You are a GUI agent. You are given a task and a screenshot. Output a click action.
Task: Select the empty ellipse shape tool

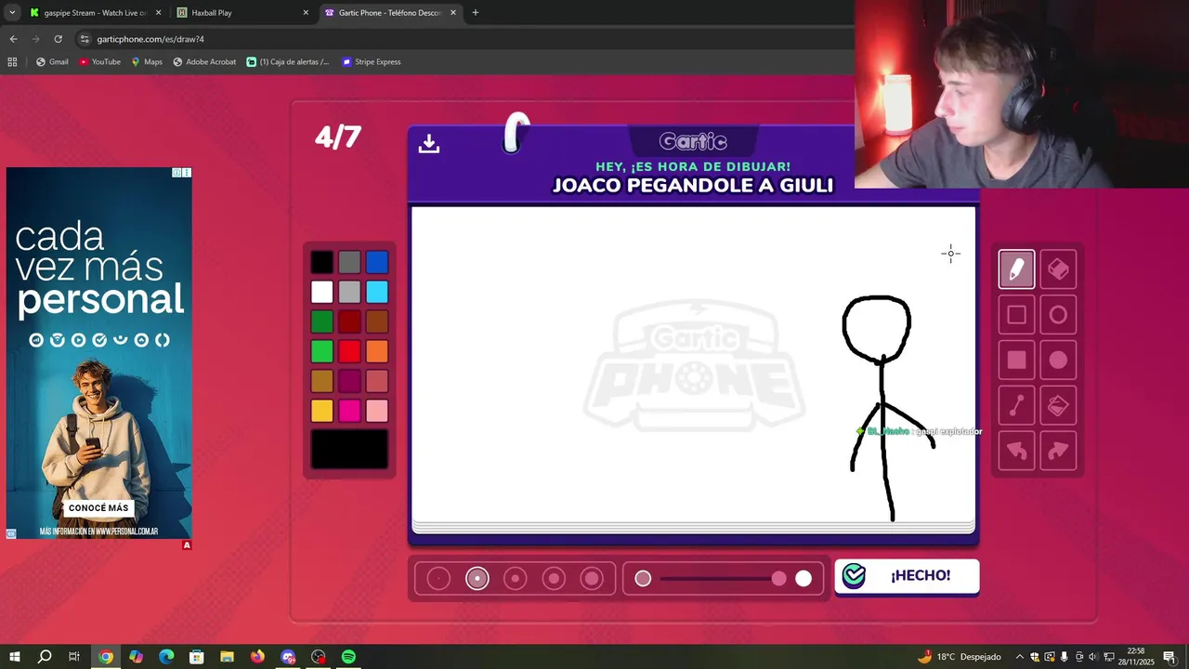[x=1058, y=315]
